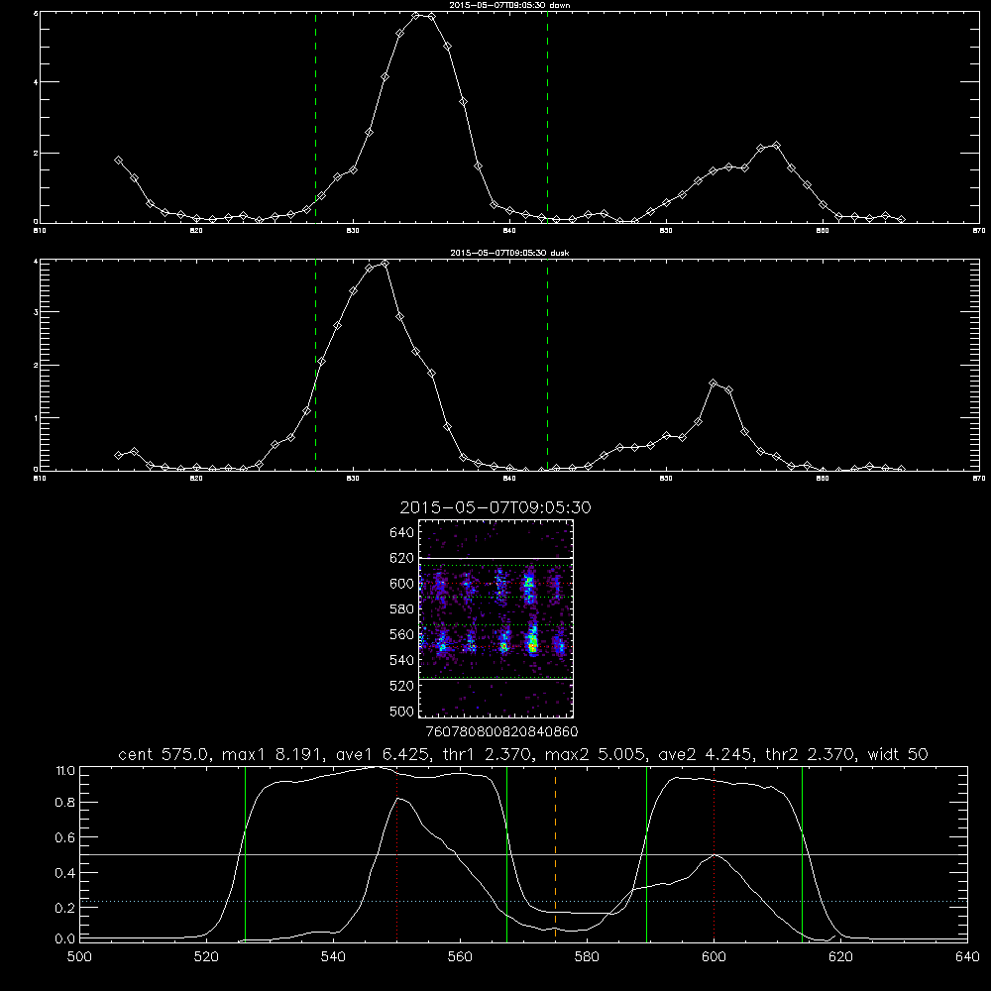This screenshot has height=991, width=991.
Task: Click bottom plot x-axis label 580
Action: click(x=587, y=956)
